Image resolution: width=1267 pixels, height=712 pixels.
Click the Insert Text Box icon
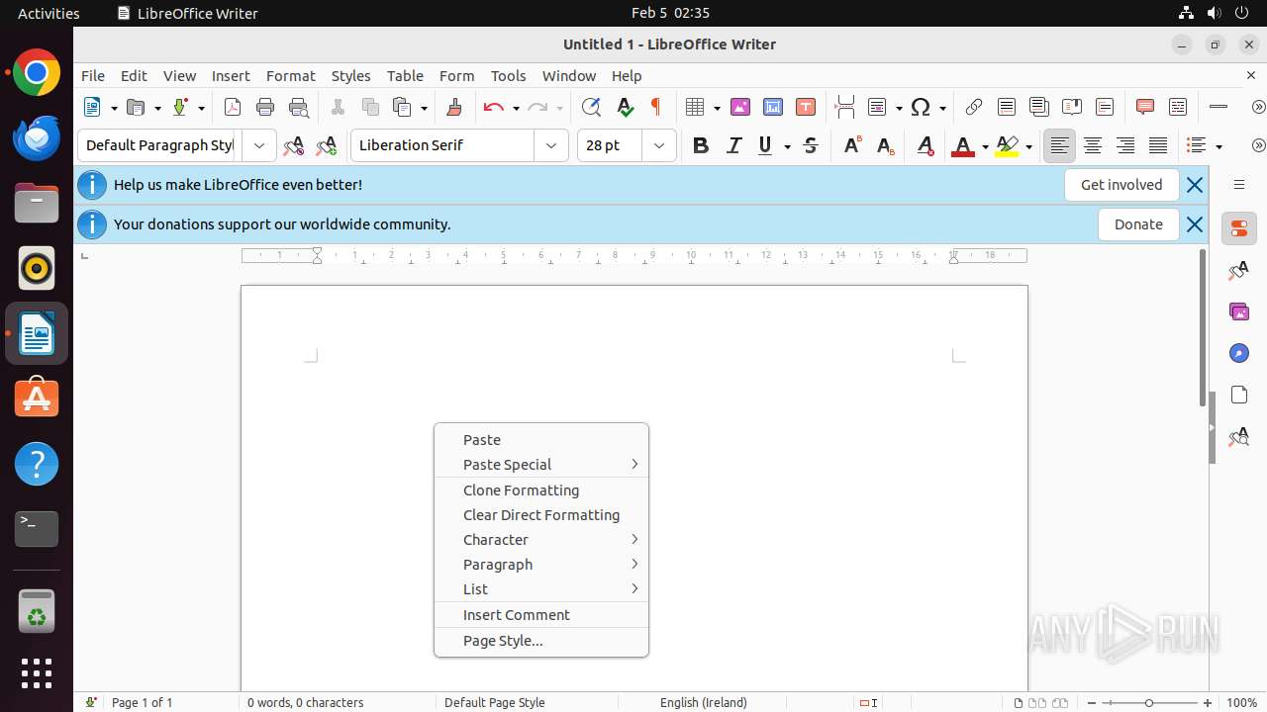click(x=806, y=107)
